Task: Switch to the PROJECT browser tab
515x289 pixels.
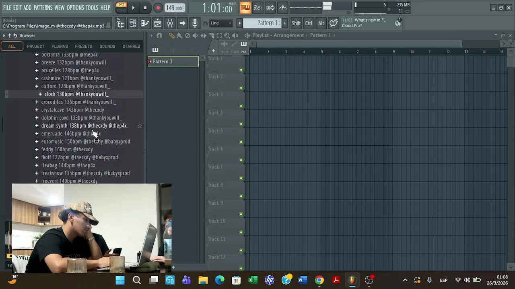Action: tap(36, 46)
